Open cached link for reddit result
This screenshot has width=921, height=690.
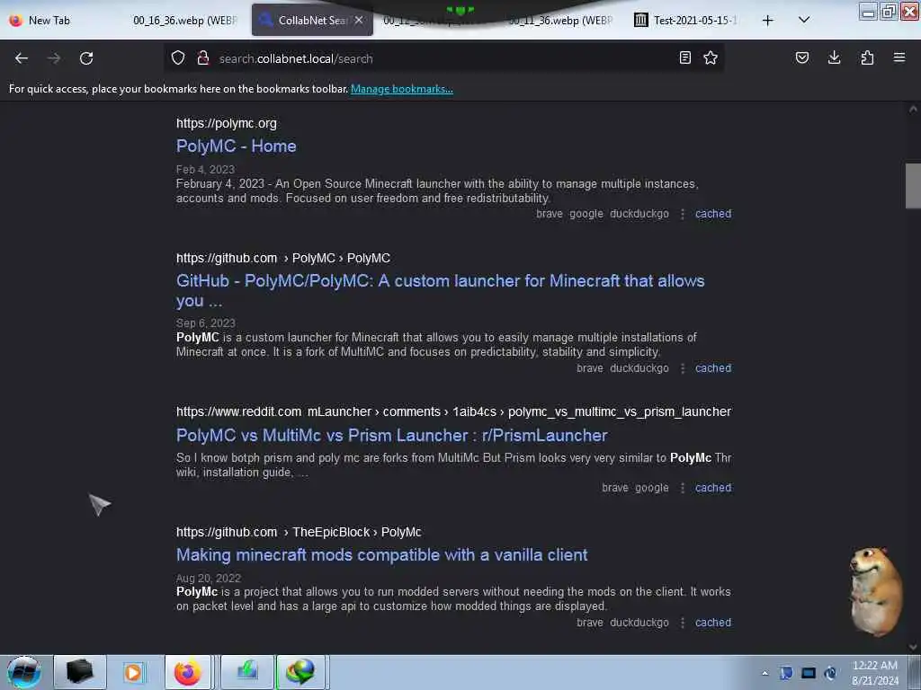point(713,488)
